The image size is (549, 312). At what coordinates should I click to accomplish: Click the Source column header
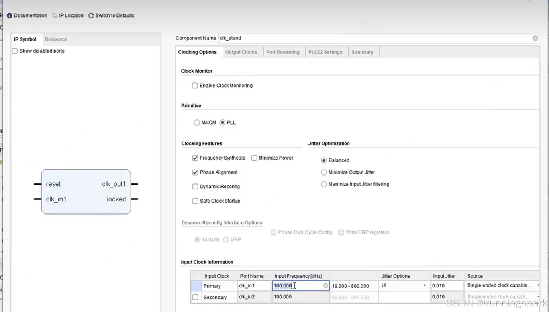(x=475, y=276)
